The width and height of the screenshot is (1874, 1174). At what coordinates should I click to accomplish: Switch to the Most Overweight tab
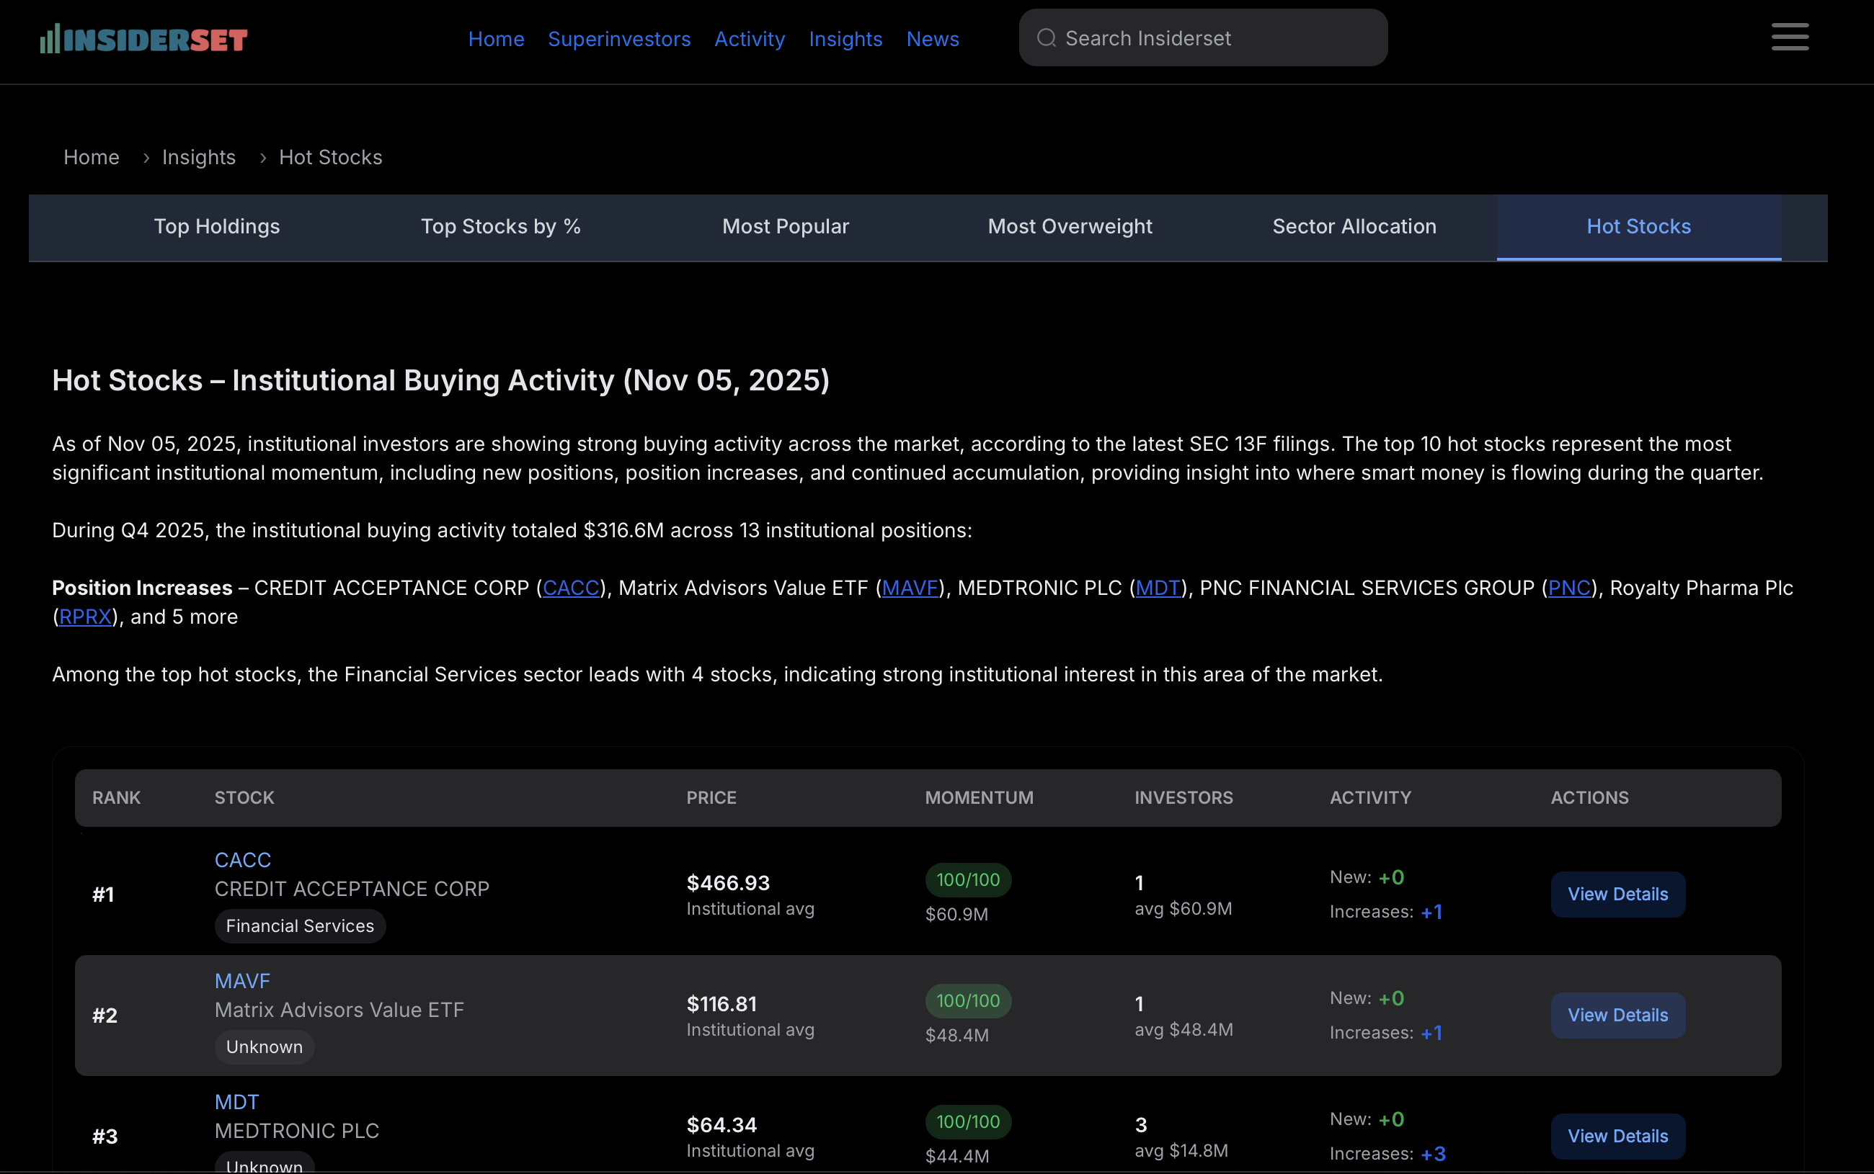pyautogui.click(x=1069, y=227)
